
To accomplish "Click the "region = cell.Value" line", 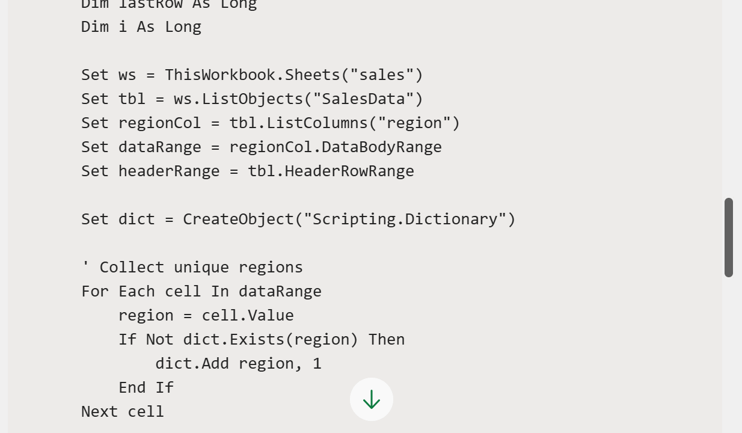I will (x=206, y=316).
